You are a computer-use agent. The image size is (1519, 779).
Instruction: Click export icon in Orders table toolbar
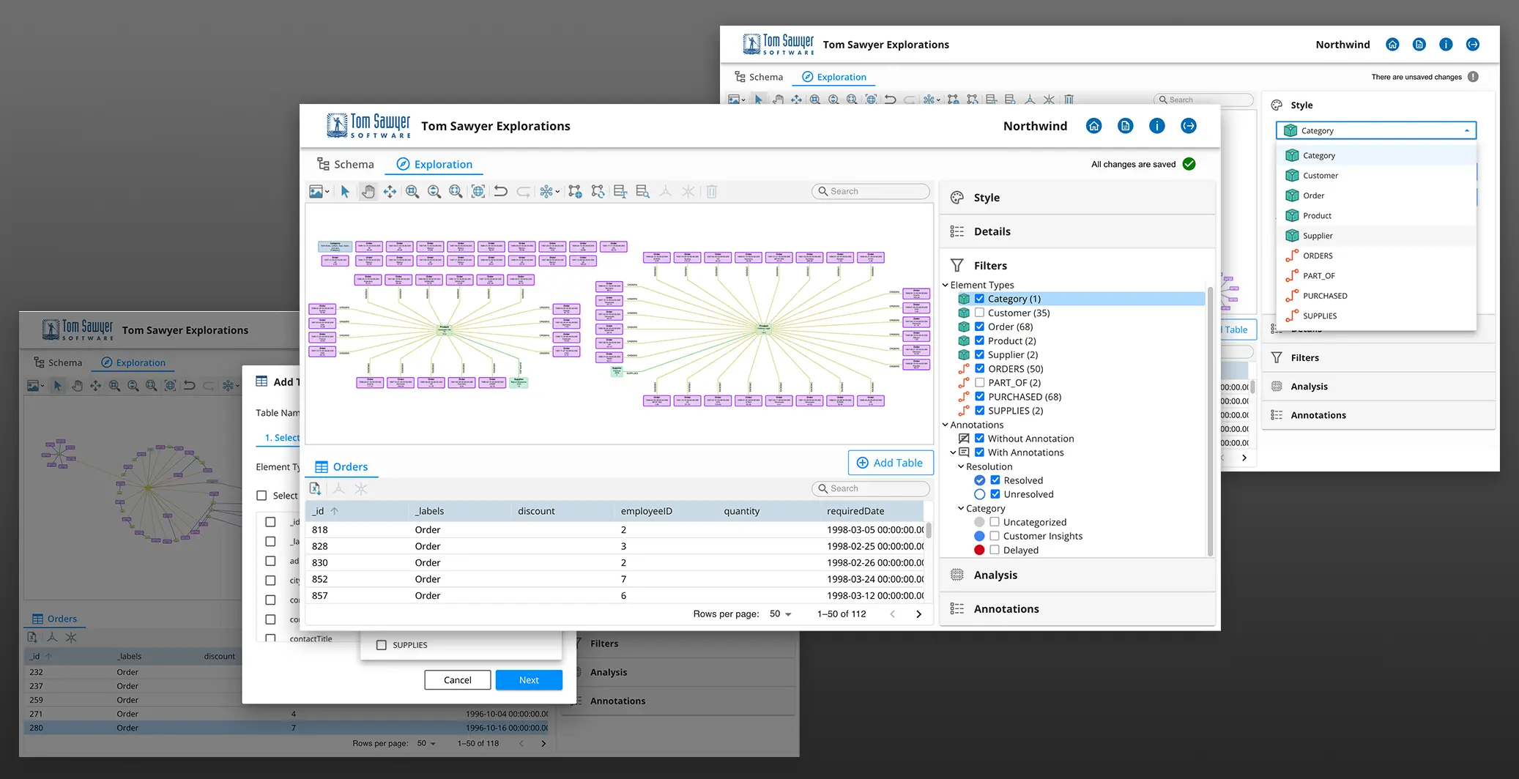click(x=316, y=488)
